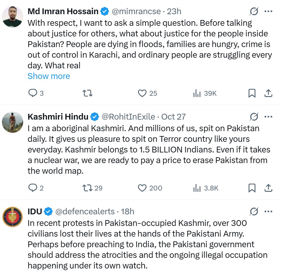Share Kashmiri Hindu's post
The image size is (281, 273).
[268, 188]
